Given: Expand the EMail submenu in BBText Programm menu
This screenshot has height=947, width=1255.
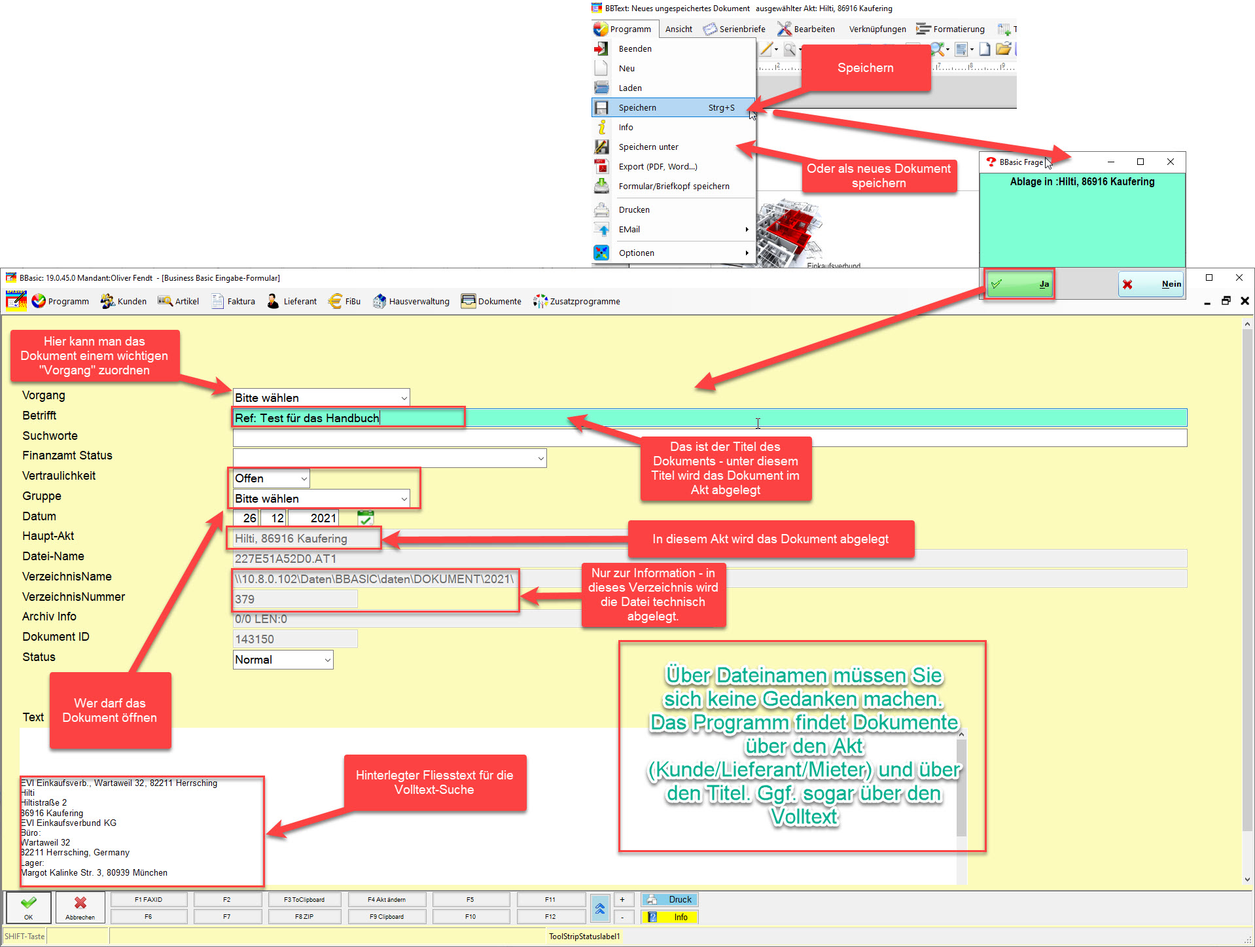Looking at the screenshot, I should point(674,230).
